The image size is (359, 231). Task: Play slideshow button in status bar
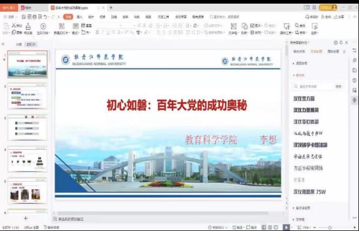click(286, 228)
